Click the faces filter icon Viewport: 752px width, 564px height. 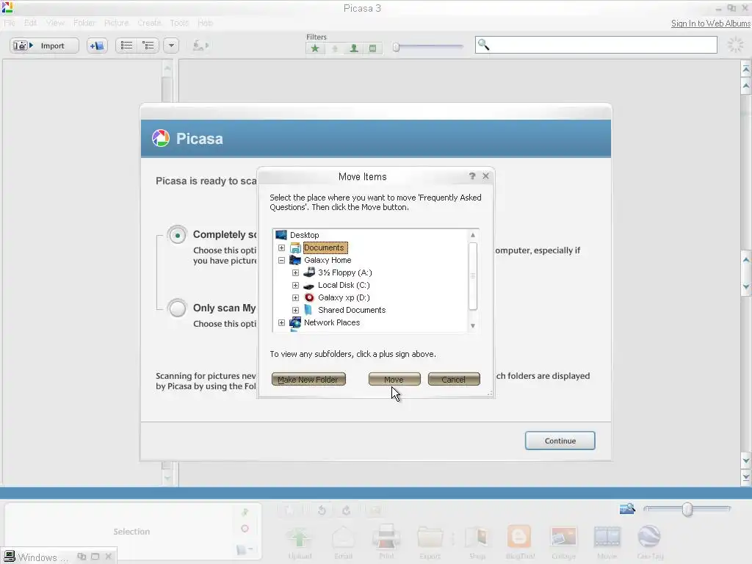click(x=354, y=48)
